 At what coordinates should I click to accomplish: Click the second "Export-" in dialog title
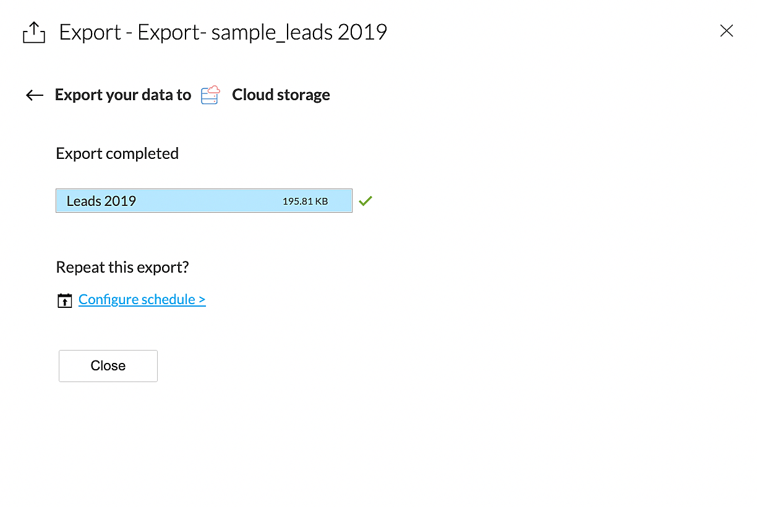pos(172,32)
